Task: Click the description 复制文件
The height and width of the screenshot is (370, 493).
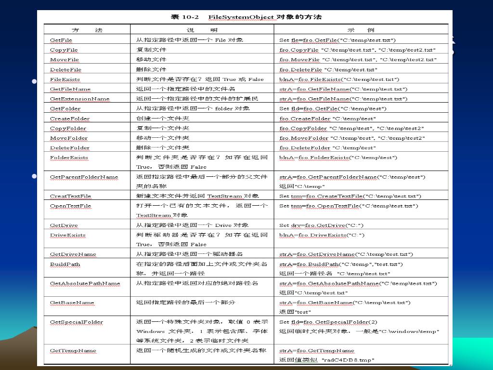Action: point(151,50)
